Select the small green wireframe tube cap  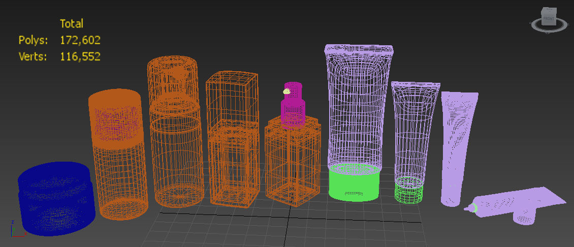pyautogui.click(x=409, y=190)
